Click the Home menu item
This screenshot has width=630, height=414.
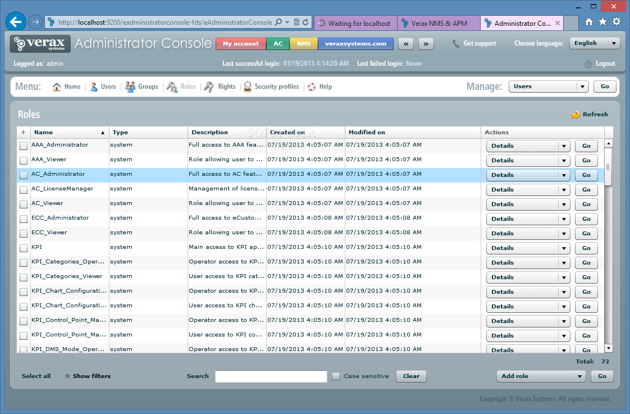point(66,87)
